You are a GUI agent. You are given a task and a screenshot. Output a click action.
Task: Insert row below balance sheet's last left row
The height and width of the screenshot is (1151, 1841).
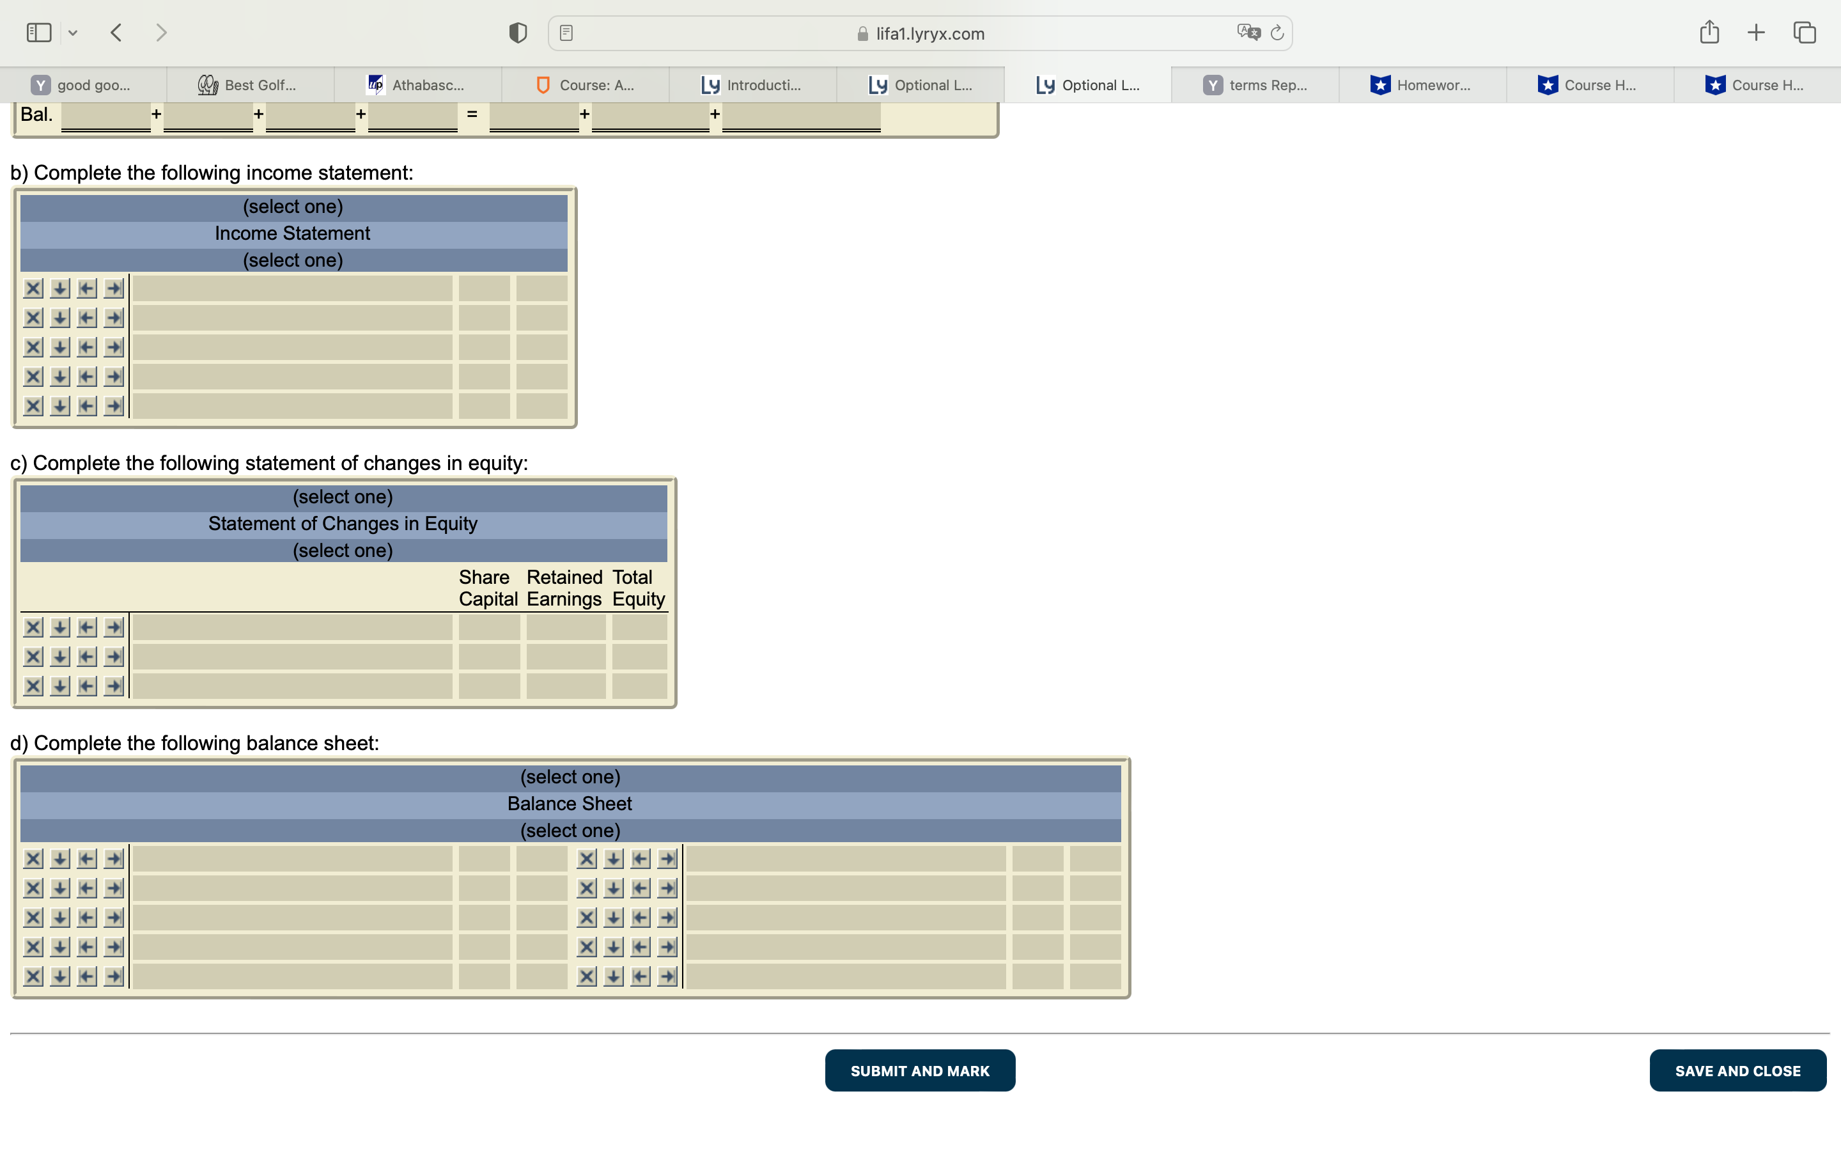[60, 976]
